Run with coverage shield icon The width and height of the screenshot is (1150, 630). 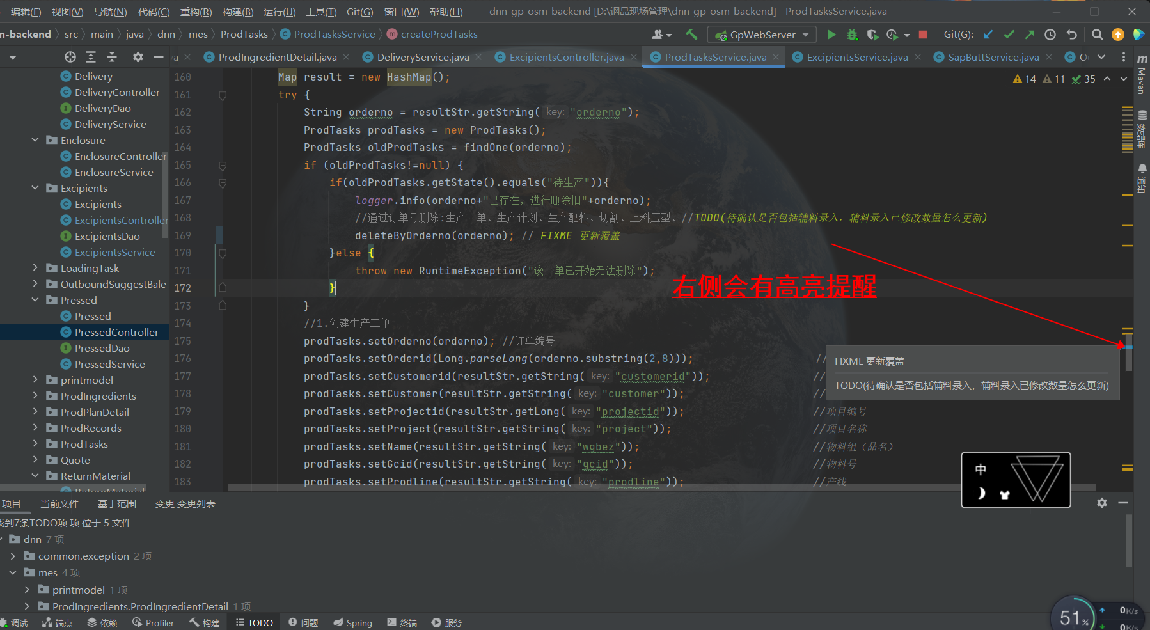point(872,35)
